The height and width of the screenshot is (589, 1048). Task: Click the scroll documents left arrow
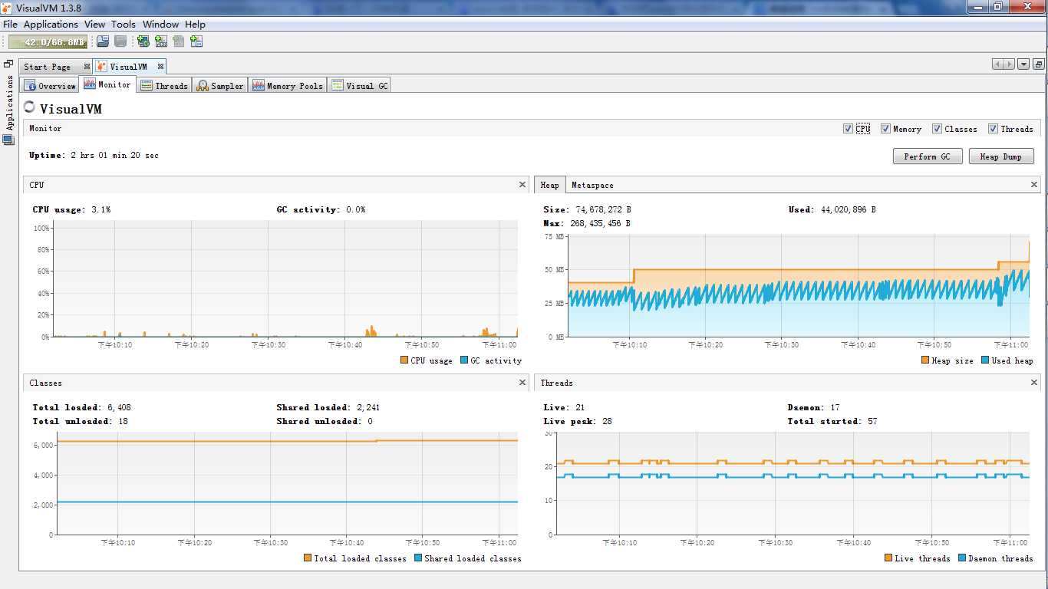click(x=997, y=64)
